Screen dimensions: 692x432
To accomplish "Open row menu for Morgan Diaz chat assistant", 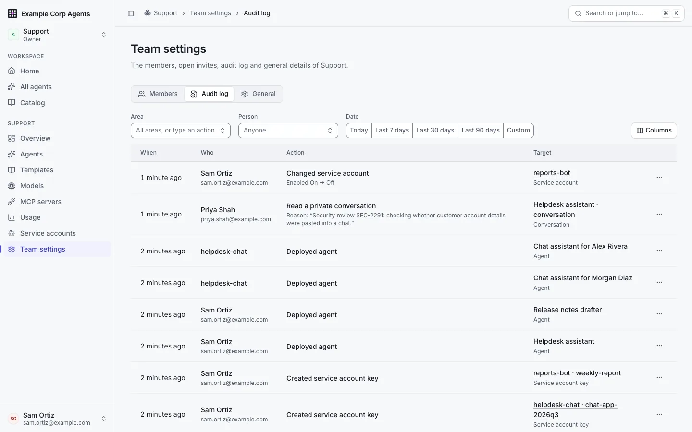I will 659,282.
